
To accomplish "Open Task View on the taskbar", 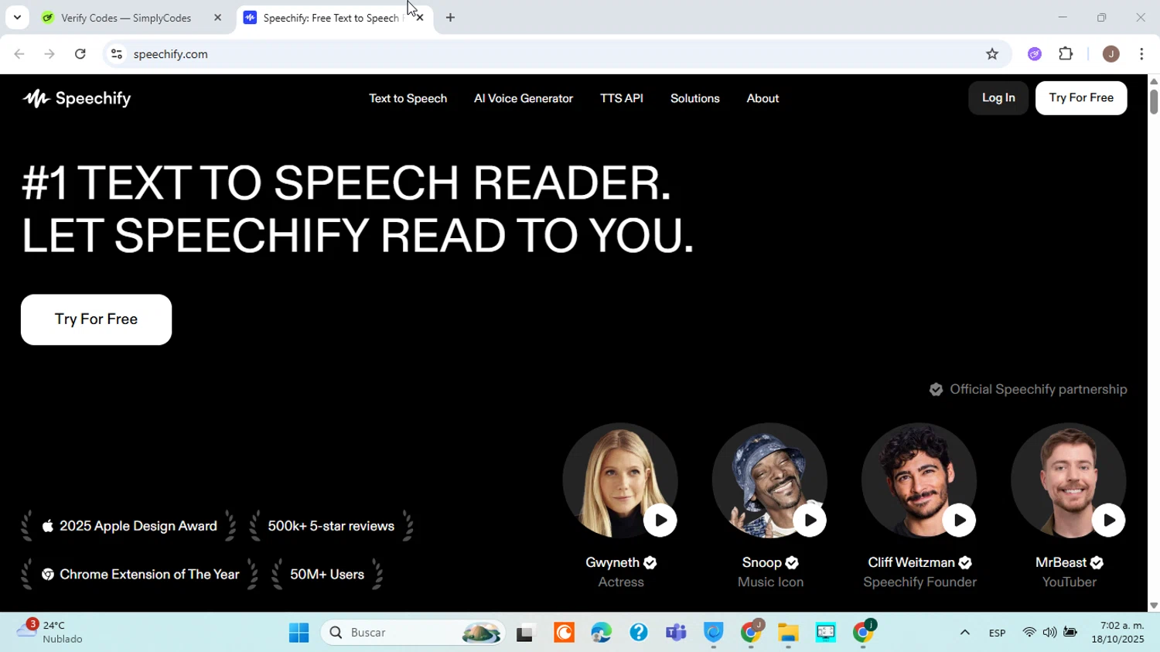I will point(526,633).
